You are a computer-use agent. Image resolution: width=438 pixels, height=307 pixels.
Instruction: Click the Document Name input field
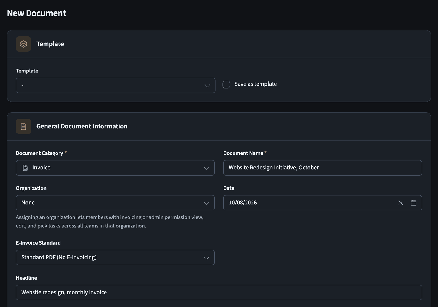322,168
